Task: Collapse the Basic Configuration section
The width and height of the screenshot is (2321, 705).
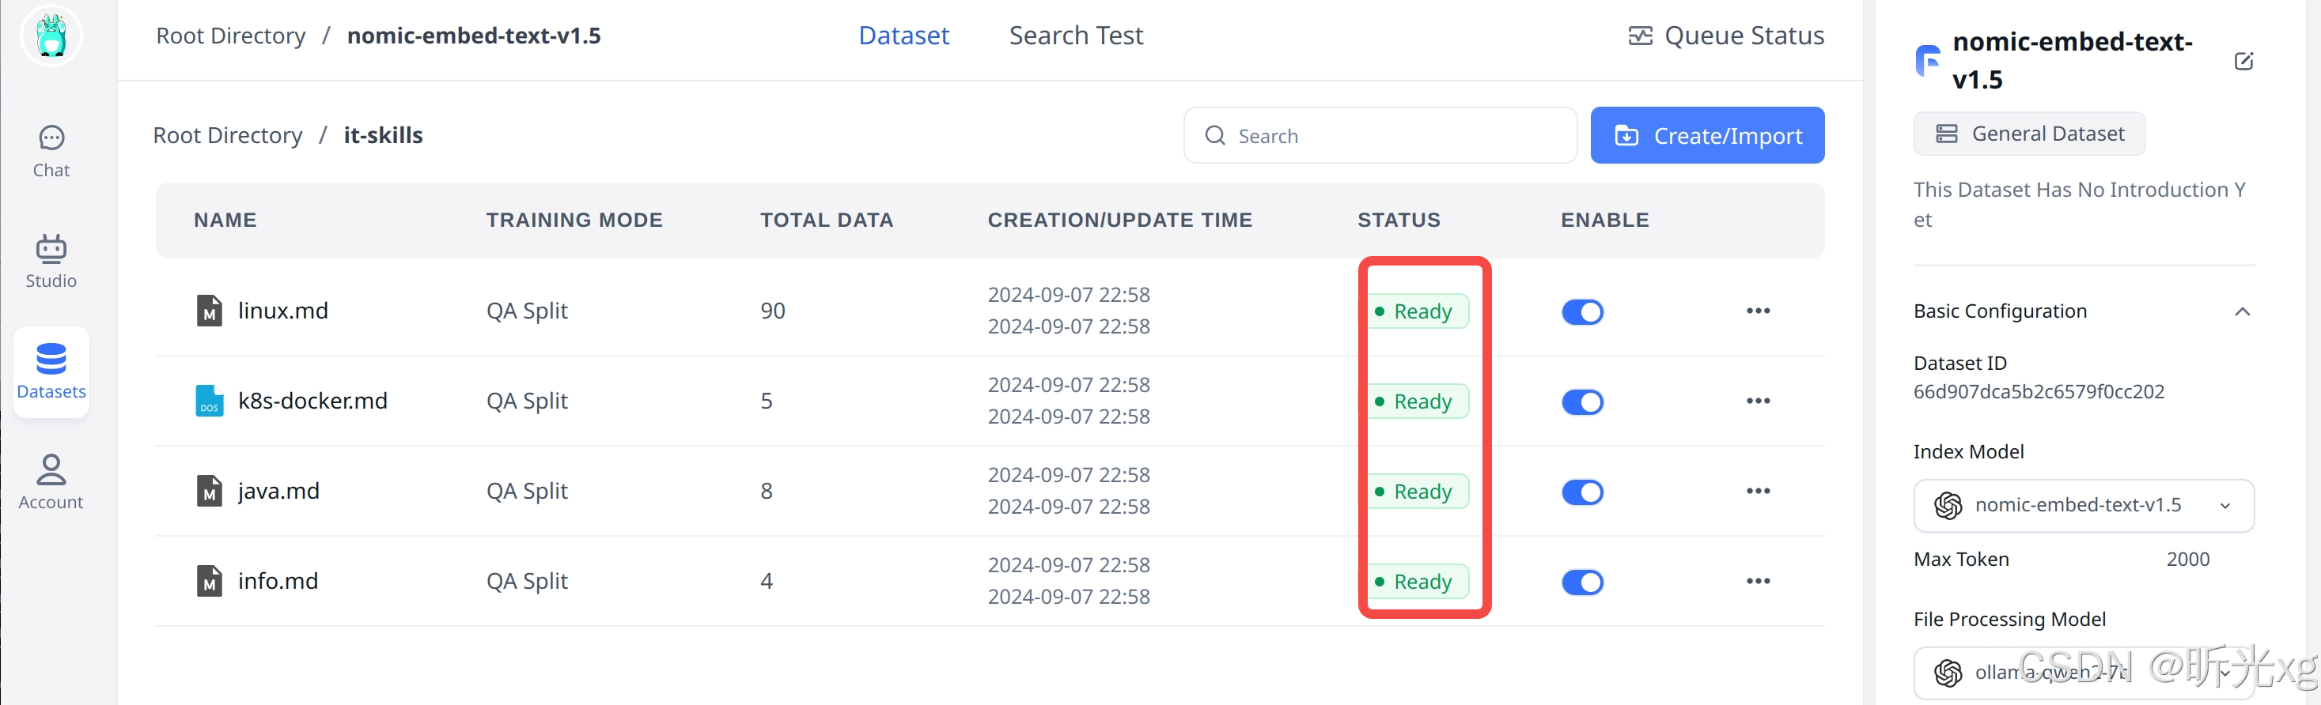Action: coord(2242,311)
